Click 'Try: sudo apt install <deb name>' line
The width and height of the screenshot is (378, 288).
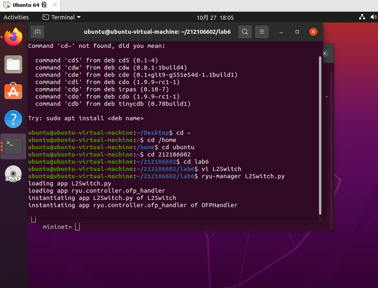(x=86, y=118)
